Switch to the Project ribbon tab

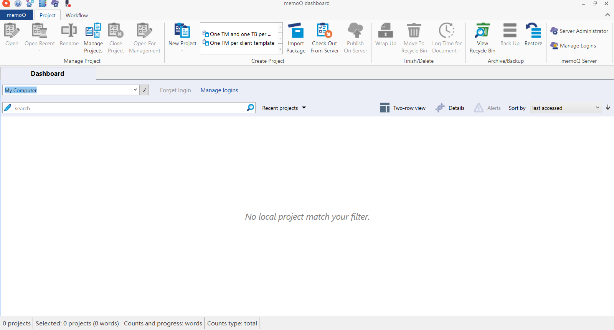[48, 15]
